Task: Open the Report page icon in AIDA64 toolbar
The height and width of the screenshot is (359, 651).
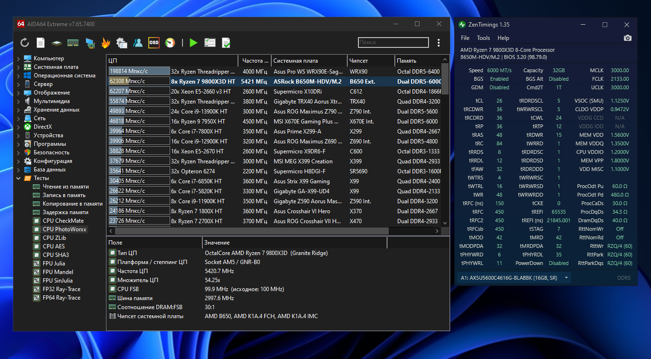Action: pyautogui.click(x=41, y=43)
